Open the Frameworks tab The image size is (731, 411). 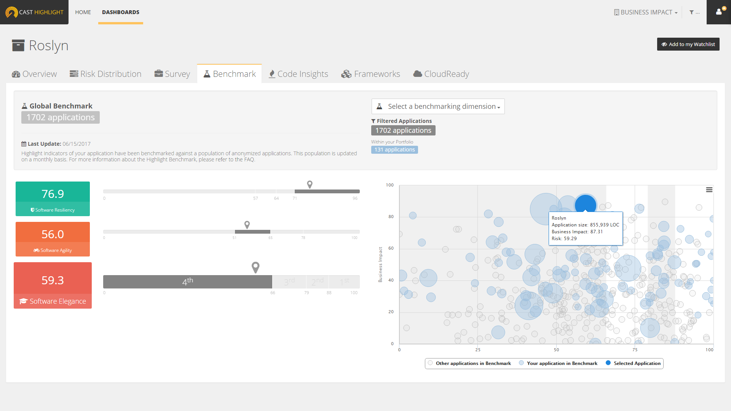pos(370,74)
